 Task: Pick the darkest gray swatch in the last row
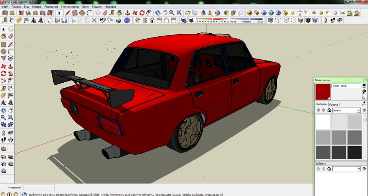point(354,152)
